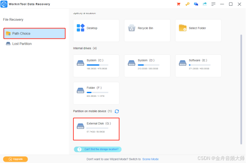Click the System (C:) drive icon
The width and height of the screenshot is (246, 163).
pos(80,63)
